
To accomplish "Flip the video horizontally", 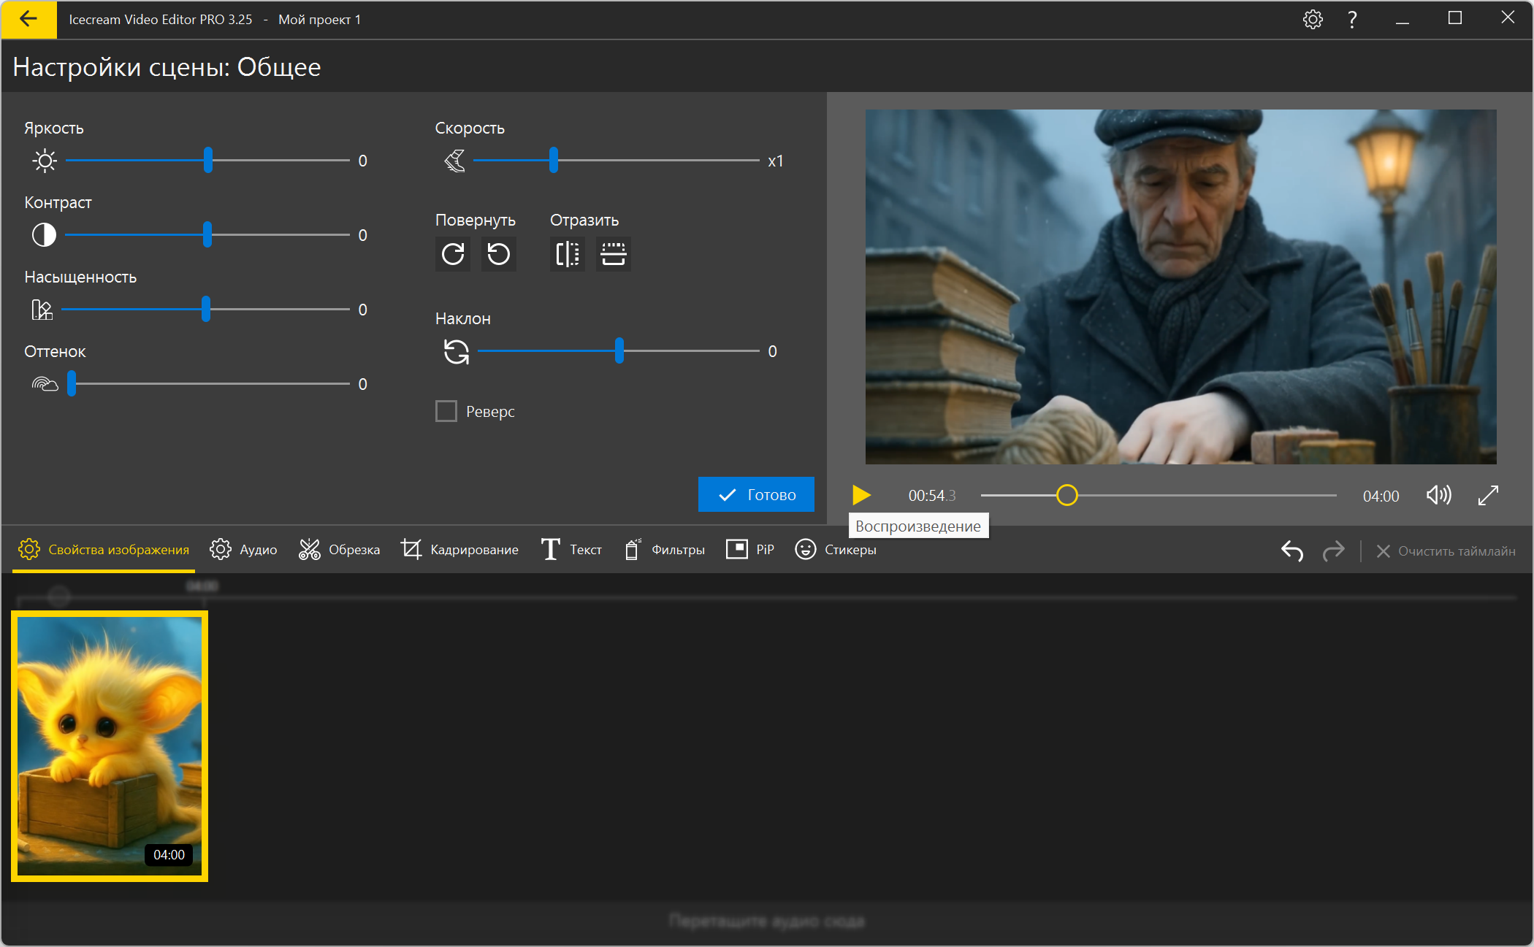I will click(x=567, y=254).
